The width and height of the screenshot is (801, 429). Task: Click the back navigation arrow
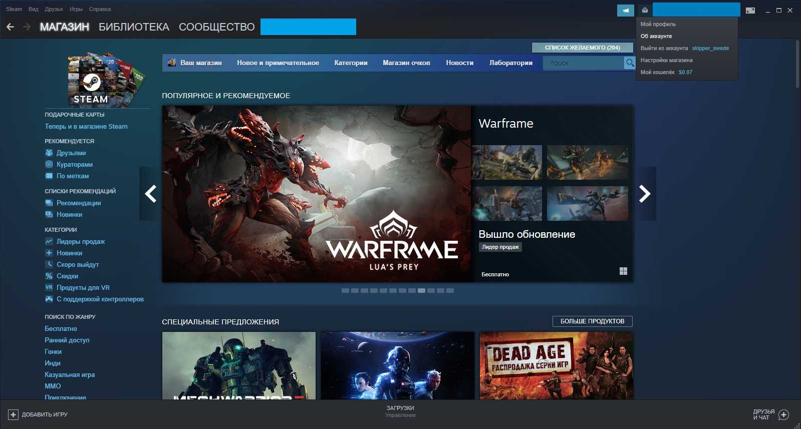(x=10, y=27)
